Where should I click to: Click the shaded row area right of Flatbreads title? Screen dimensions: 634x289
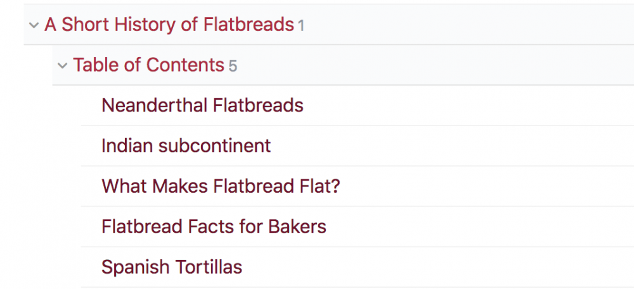point(469,25)
